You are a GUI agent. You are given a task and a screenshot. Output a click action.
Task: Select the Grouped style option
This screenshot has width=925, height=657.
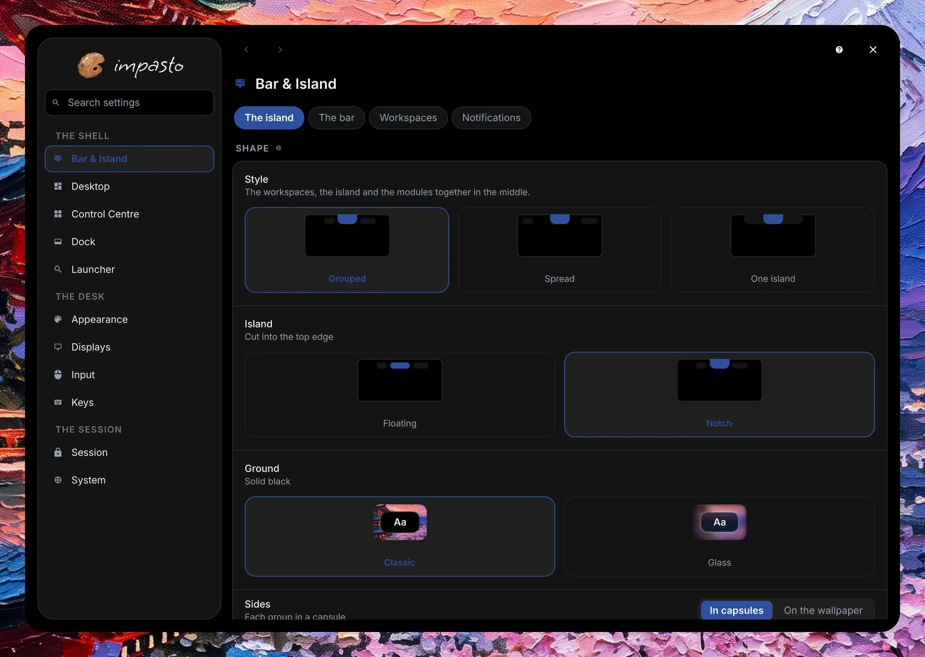[347, 250]
